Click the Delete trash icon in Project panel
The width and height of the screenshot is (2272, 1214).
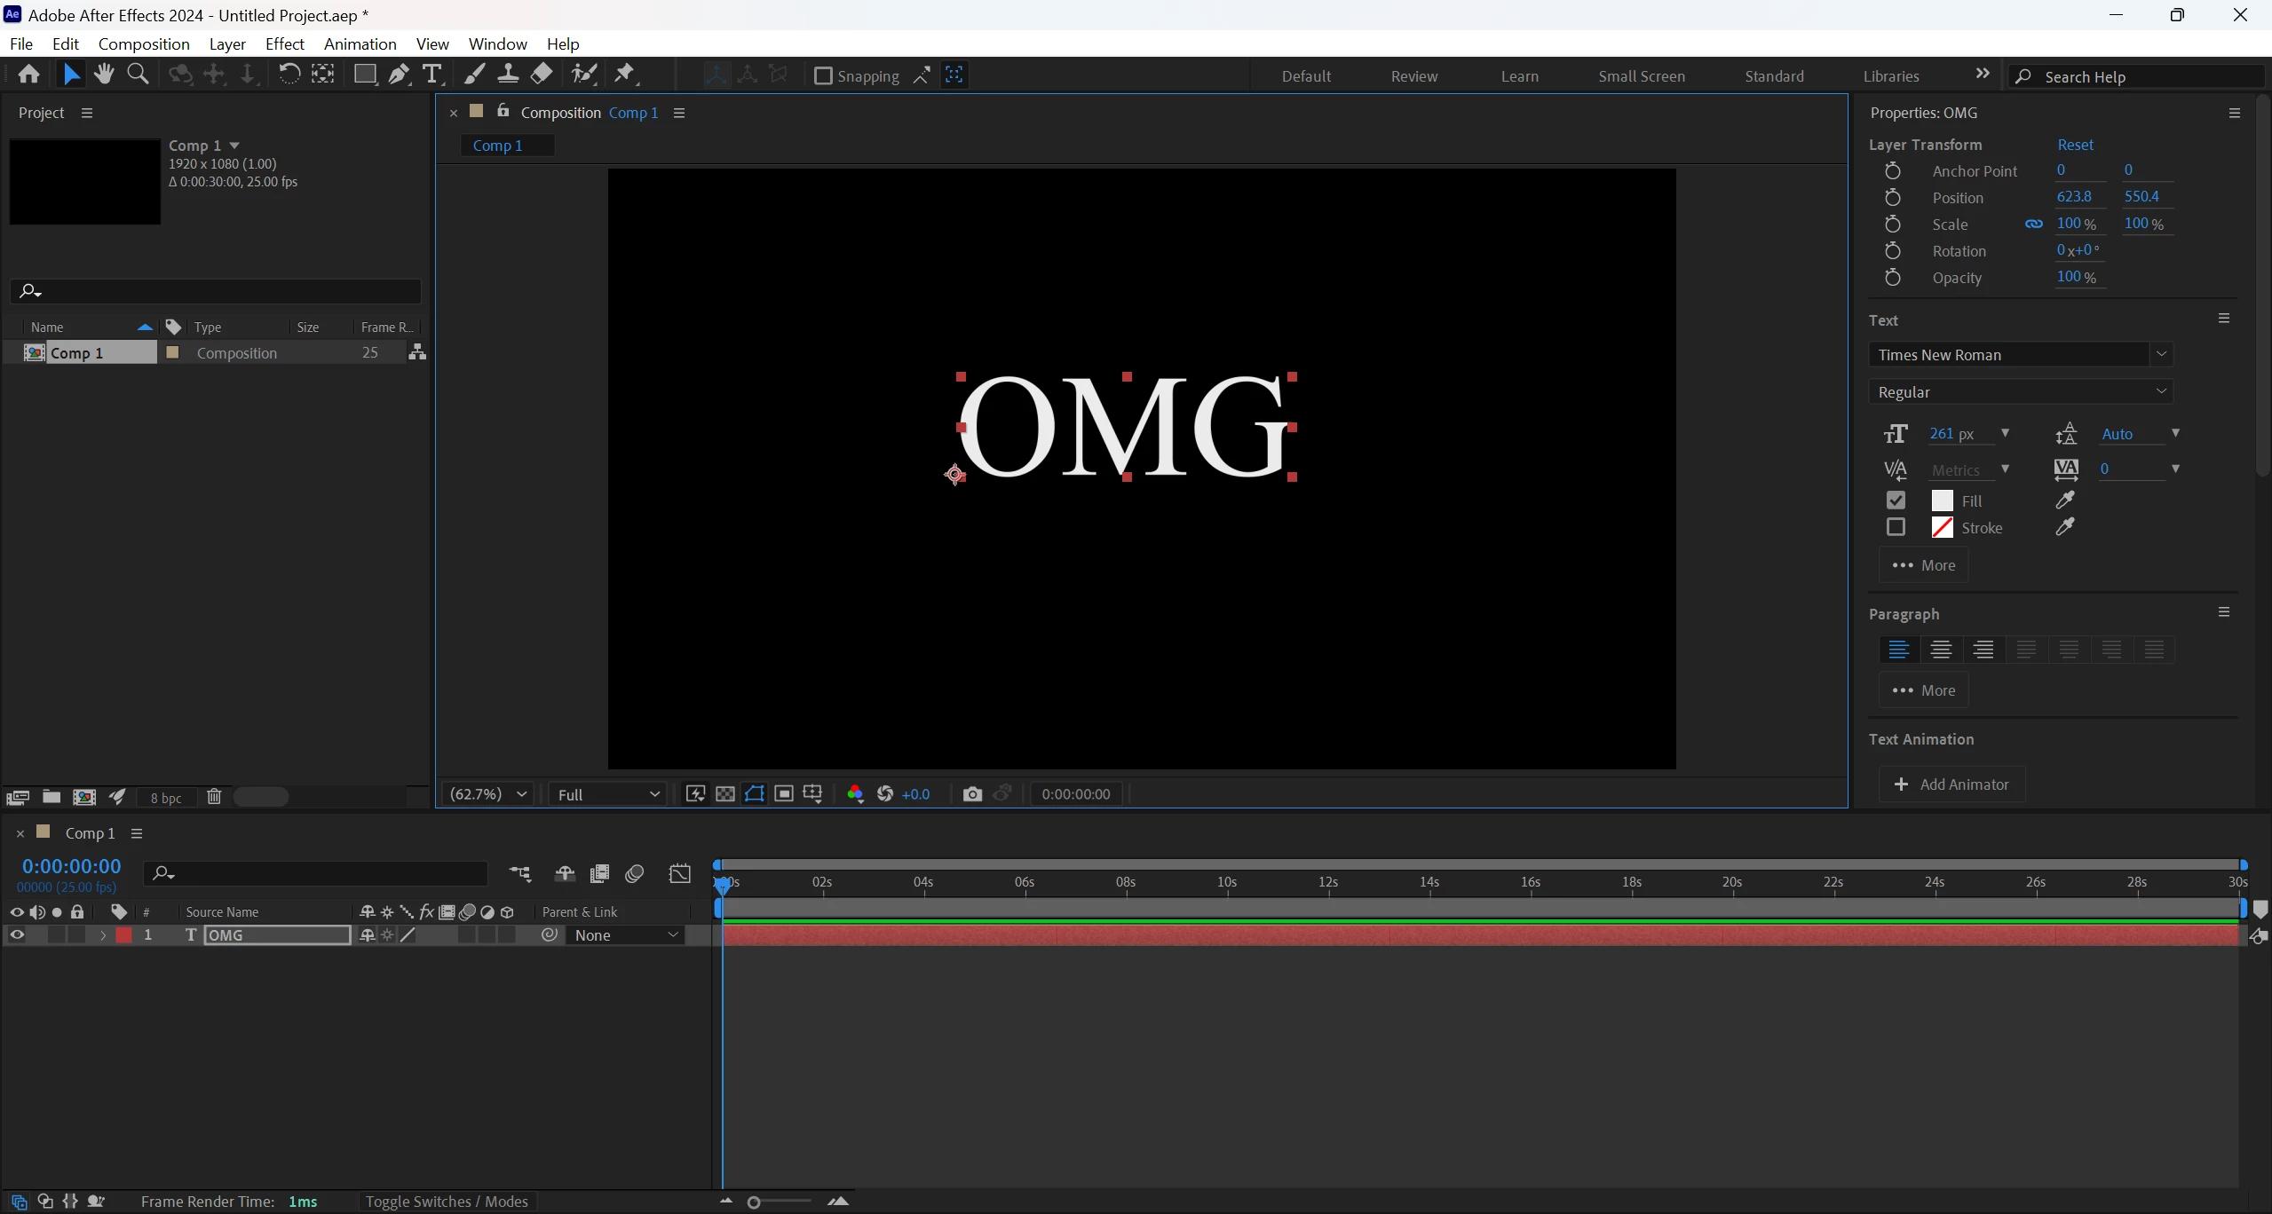[x=214, y=797]
